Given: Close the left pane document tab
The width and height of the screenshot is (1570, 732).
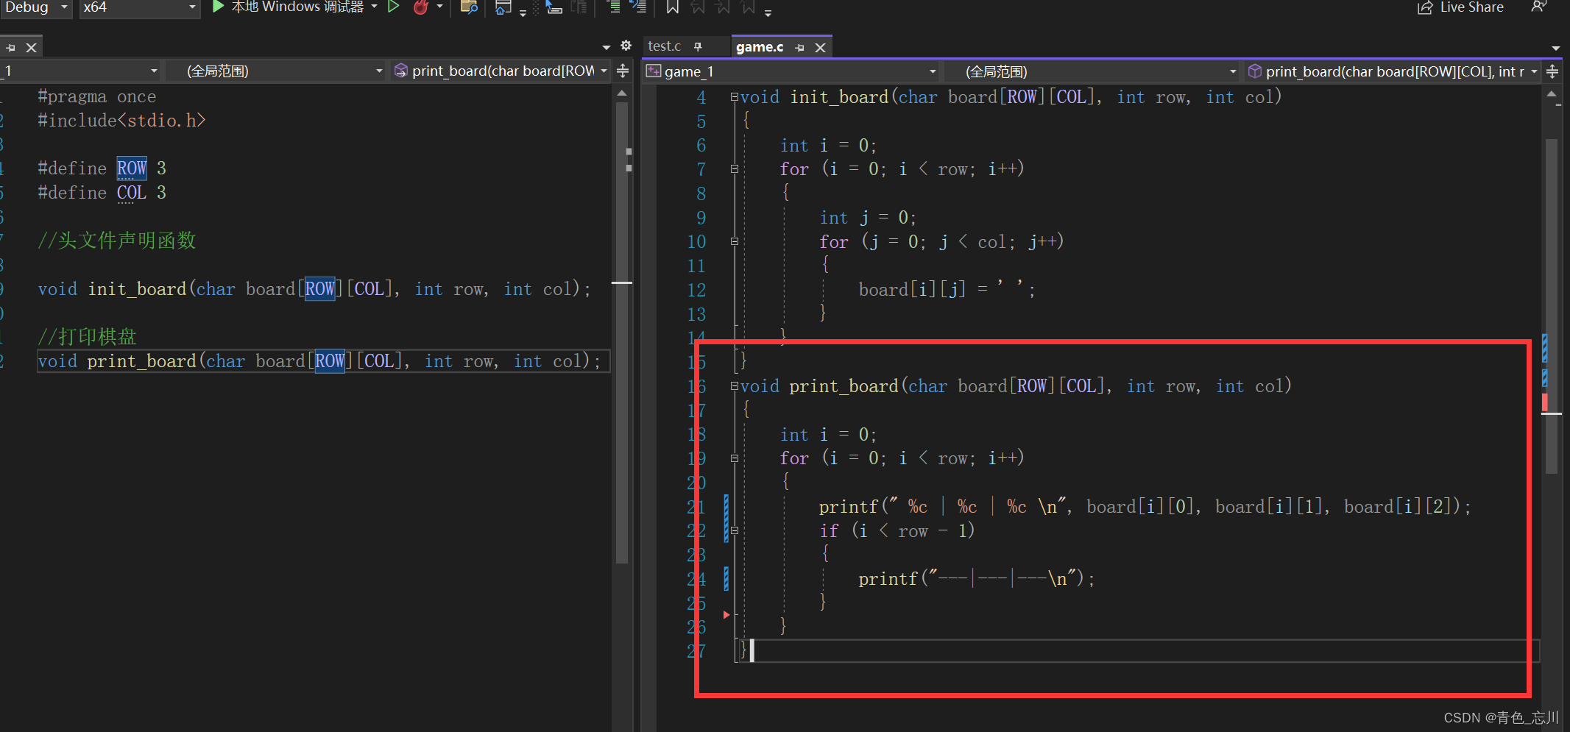Looking at the screenshot, I should pos(31,48).
